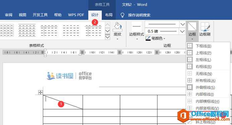Choose 下框线(B) from the borders menu

tap(208, 46)
